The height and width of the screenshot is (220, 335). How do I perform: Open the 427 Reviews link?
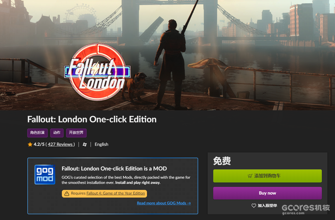pyautogui.click(x=61, y=144)
